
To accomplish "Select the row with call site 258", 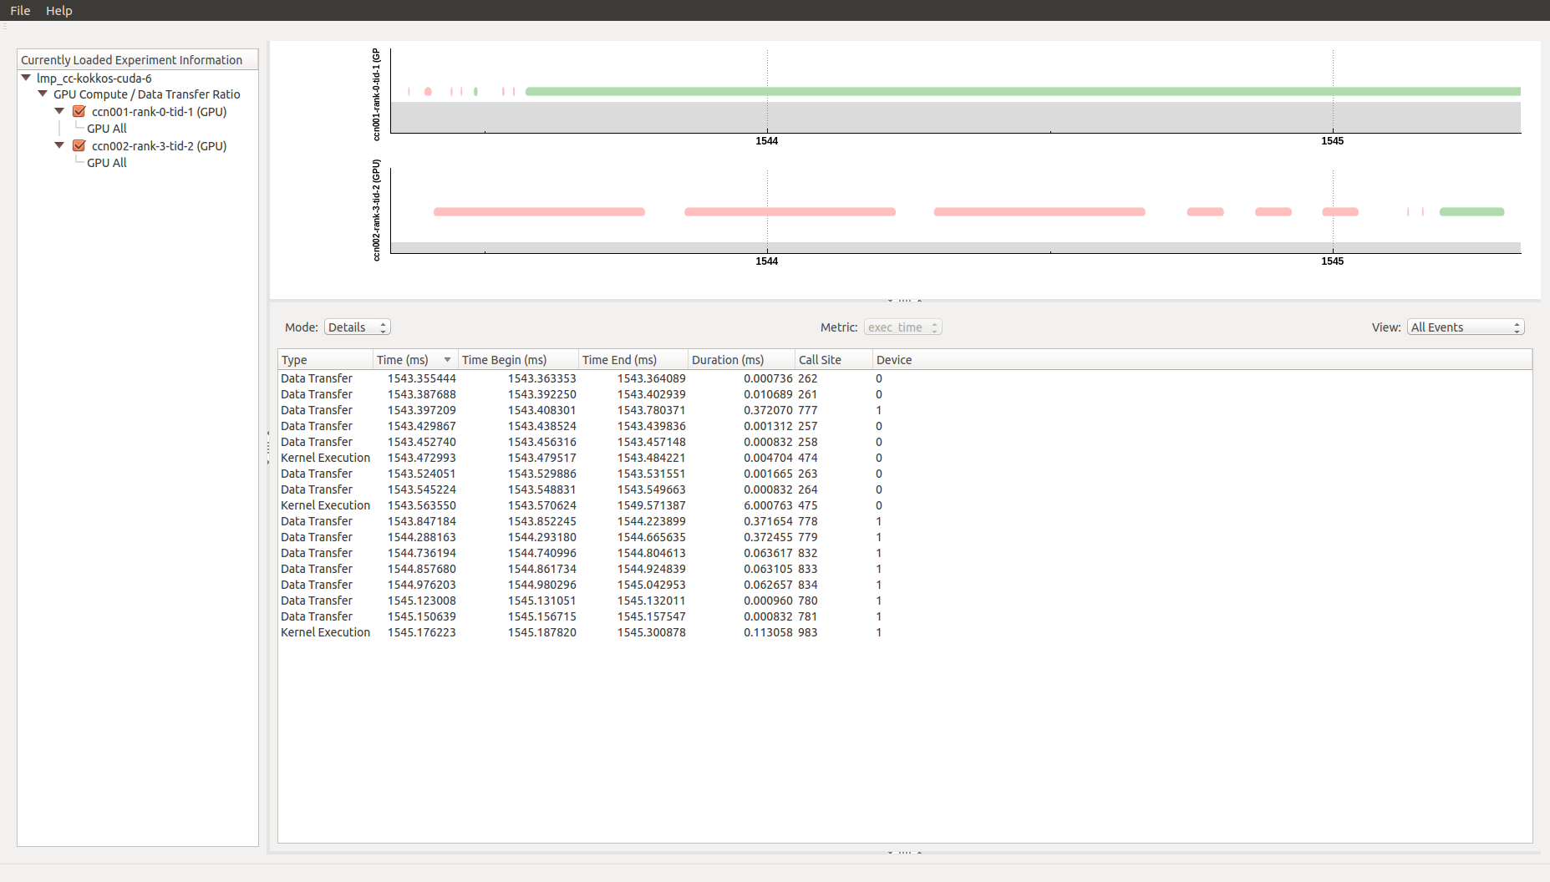I will (905, 442).
